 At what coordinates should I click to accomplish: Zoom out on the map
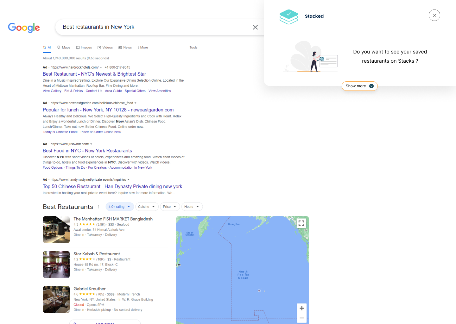302,318
